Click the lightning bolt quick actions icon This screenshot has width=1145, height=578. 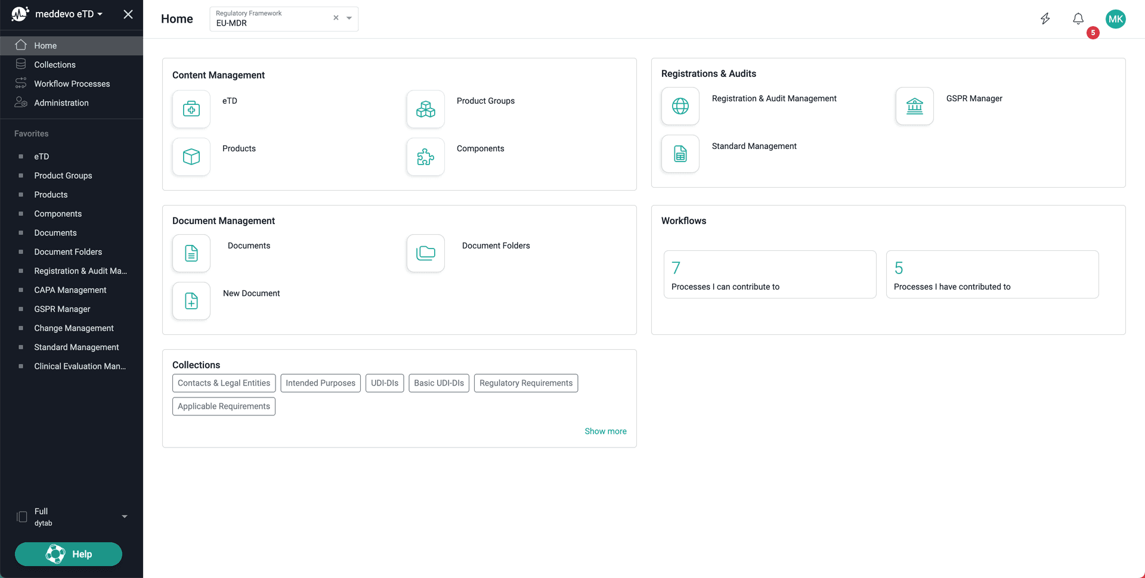[1045, 19]
